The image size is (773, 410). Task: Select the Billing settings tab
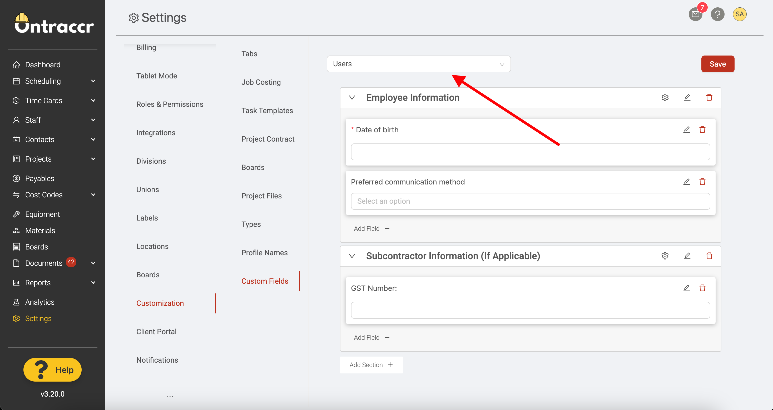(146, 47)
